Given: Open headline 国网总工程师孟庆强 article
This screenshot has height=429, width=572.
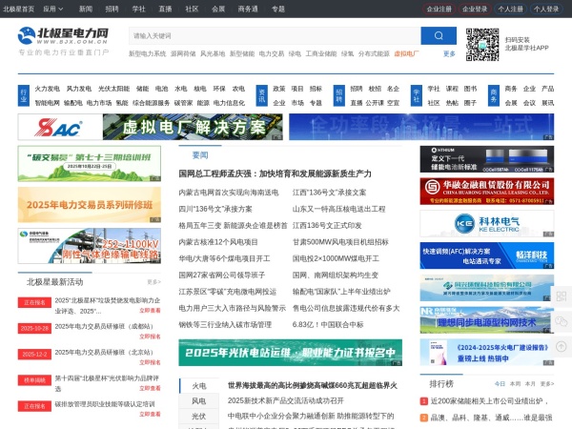Looking at the screenshot, I should click(276, 174).
